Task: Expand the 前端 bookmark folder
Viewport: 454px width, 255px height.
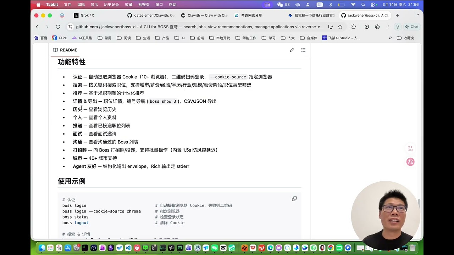Action: [x=197, y=38]
